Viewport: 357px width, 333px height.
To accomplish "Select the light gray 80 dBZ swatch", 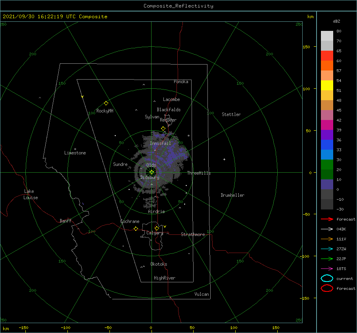I will pyautogui.click(x=327, y=36).
